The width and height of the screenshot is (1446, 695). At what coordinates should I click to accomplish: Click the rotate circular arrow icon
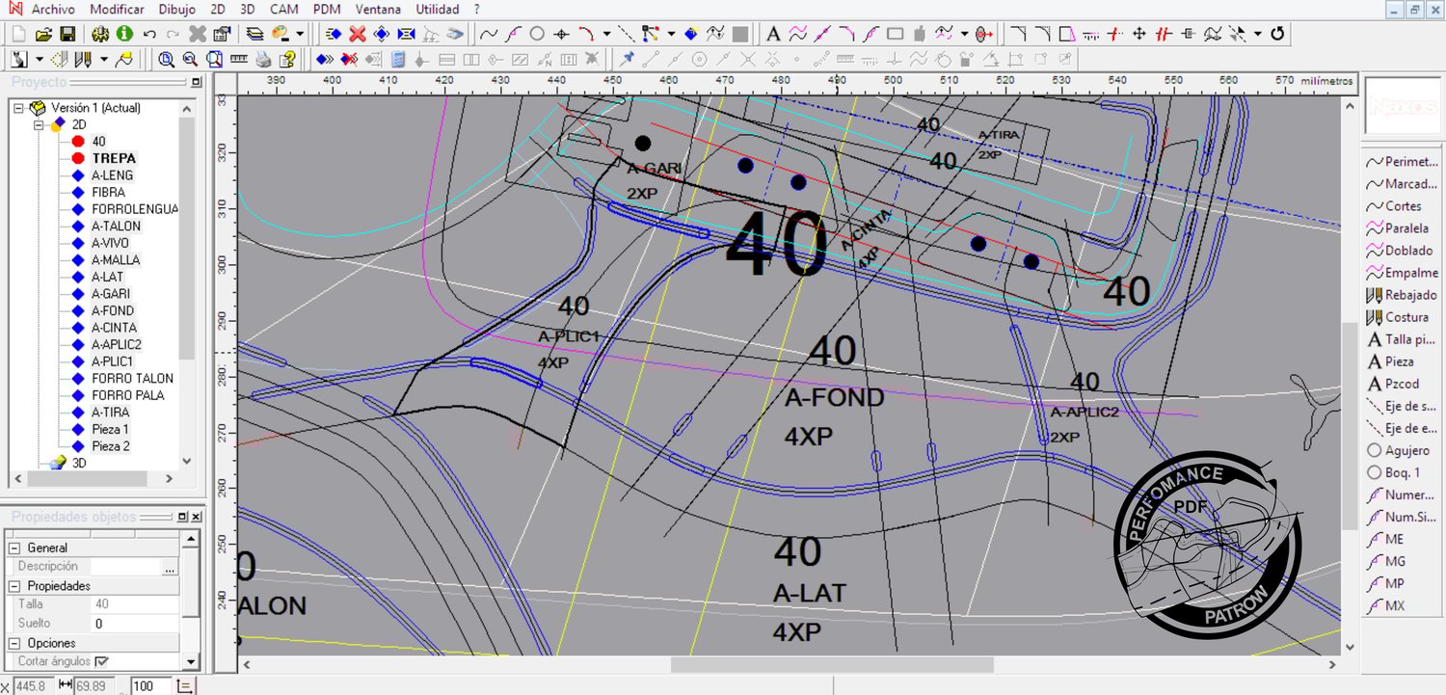[1278, 34]
